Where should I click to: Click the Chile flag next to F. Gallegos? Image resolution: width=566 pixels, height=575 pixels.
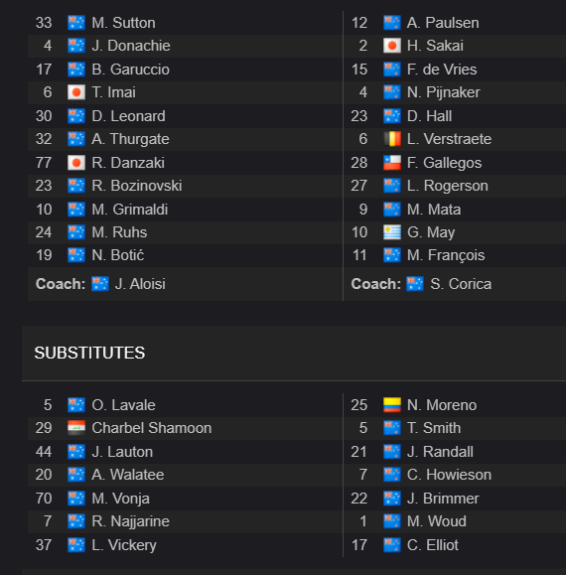click(x=392, y=163)
